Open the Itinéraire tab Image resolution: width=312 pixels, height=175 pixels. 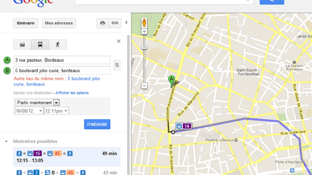25,23
